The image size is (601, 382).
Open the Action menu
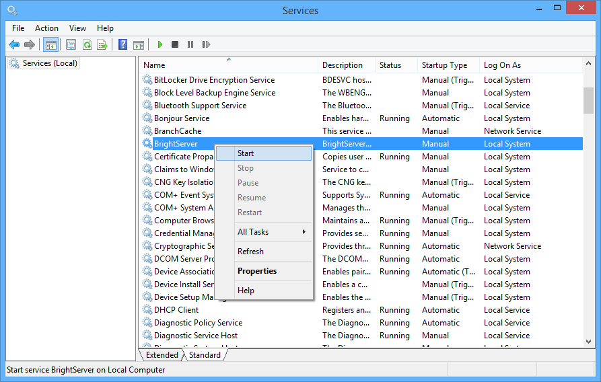click(x=46, y=28)
